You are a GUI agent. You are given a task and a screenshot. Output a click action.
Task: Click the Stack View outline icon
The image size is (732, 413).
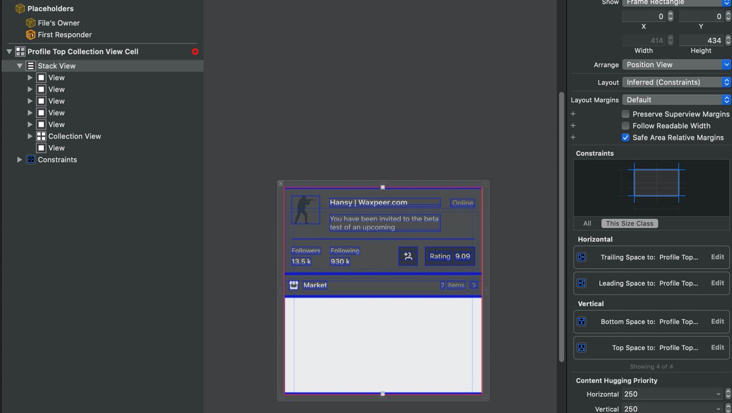[31, 66]
